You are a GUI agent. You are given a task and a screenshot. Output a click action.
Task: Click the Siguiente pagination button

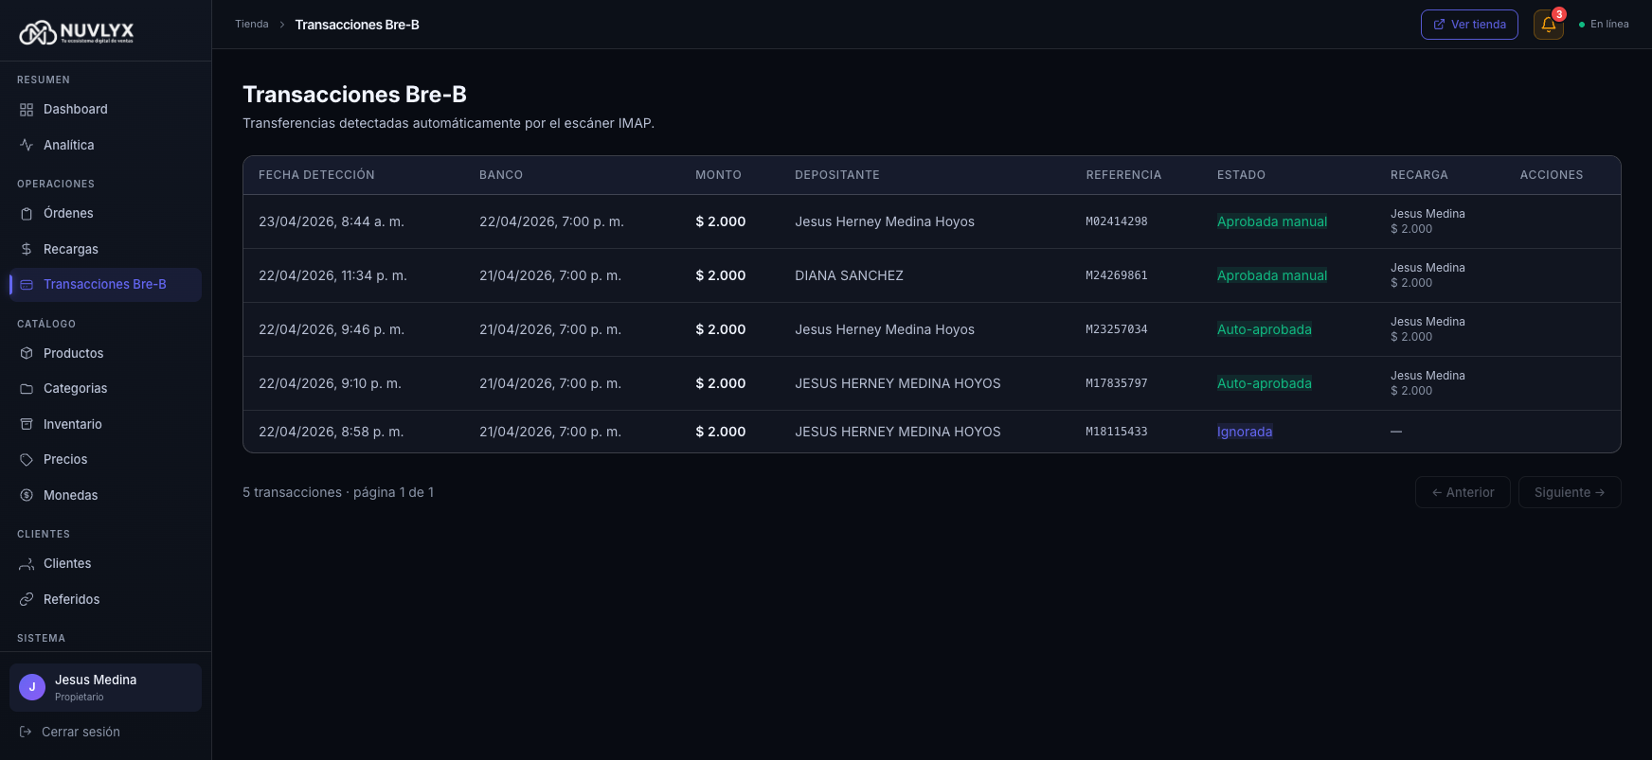pos(1569,492)
